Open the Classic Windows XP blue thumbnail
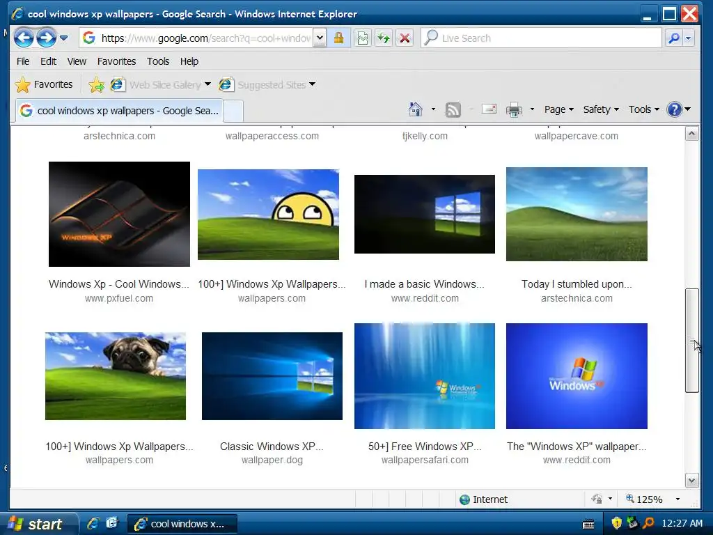Viewport: 713px width, 535px height. (x=272, y=375)
